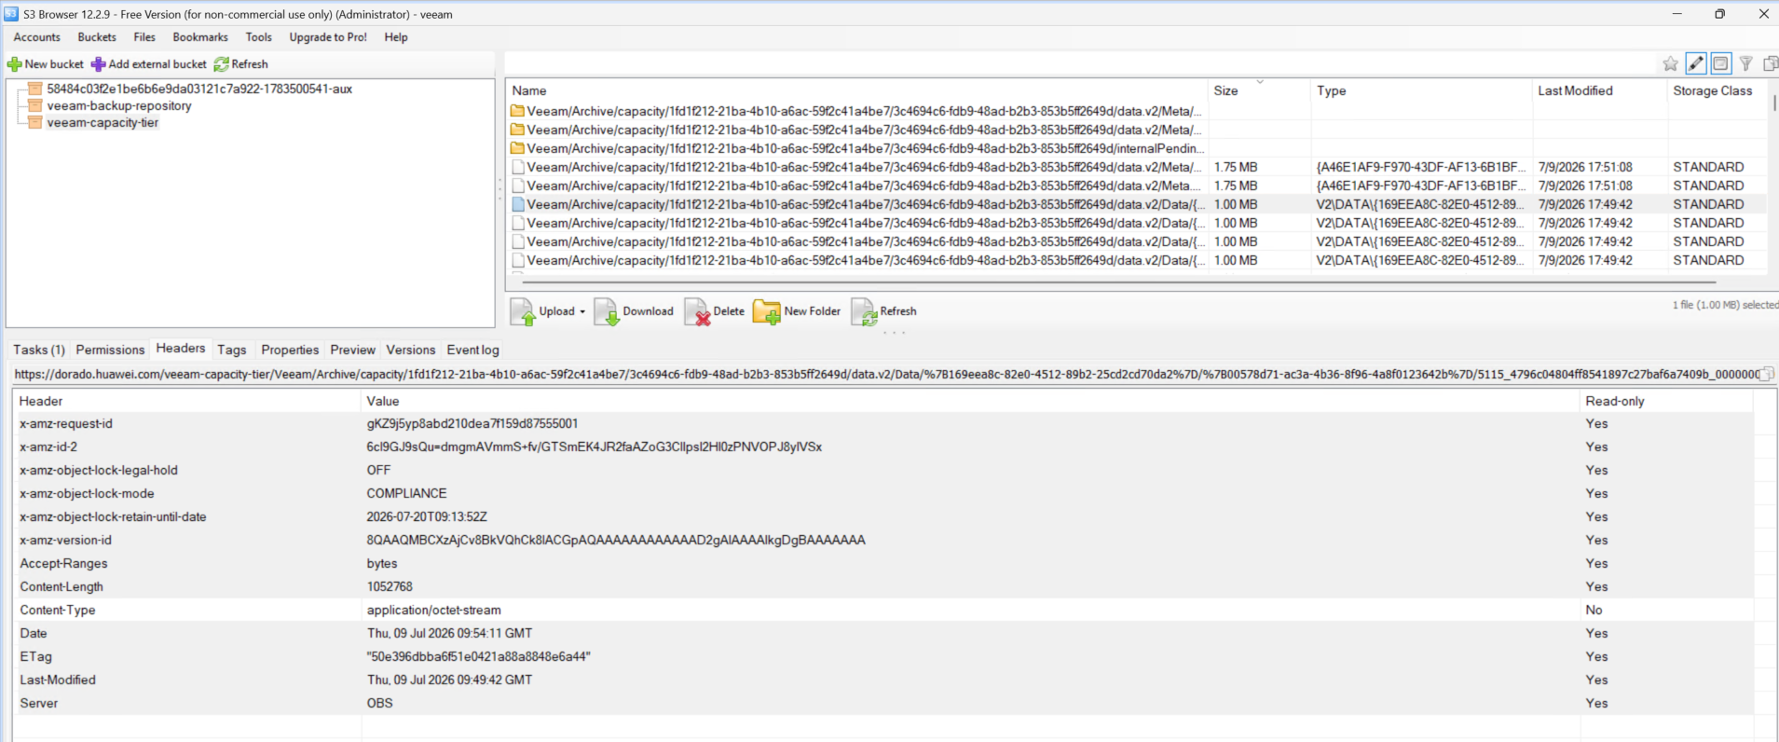Click the object URL path field

[885, 374]
